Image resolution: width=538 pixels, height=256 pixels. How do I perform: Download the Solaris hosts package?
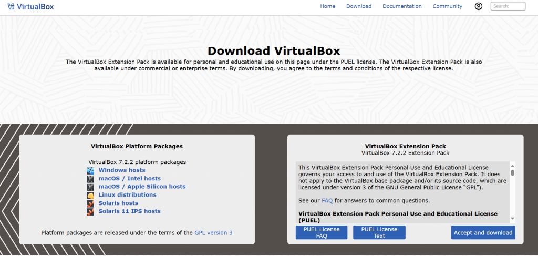tap(118, 203)
